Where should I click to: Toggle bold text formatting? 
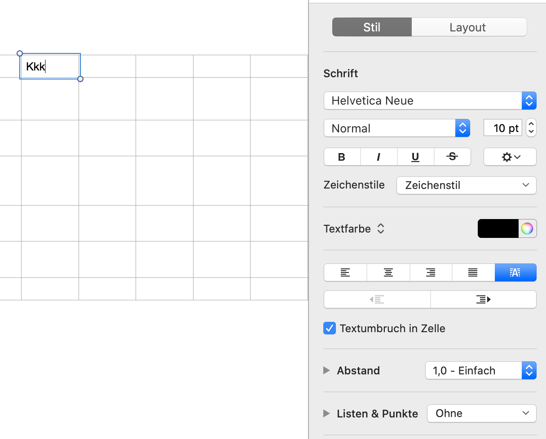(342, 157)
